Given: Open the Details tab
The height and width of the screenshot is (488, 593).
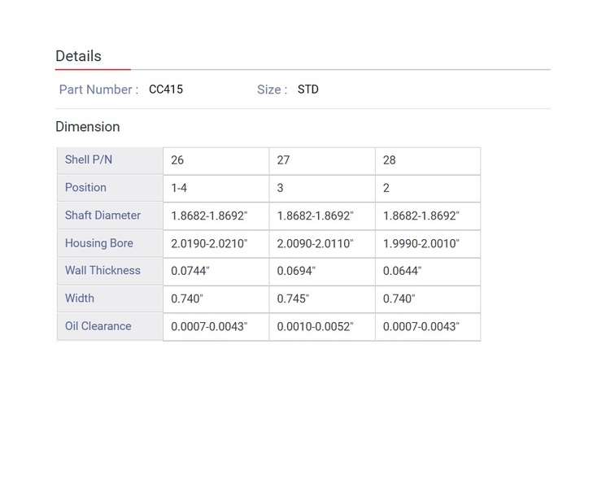Looking at the screenshot, I should 78,56.
